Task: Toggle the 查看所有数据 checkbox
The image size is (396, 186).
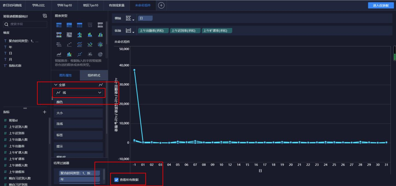Action: tap(117, 180)
